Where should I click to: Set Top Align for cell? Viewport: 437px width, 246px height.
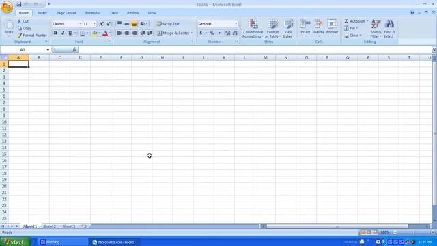(119, 24)
